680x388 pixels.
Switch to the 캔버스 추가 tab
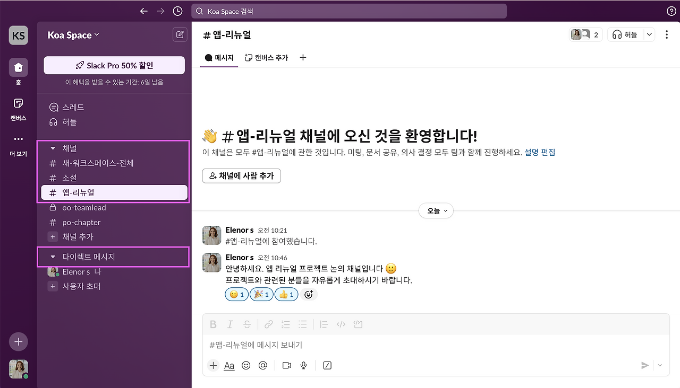click(266, 57)
